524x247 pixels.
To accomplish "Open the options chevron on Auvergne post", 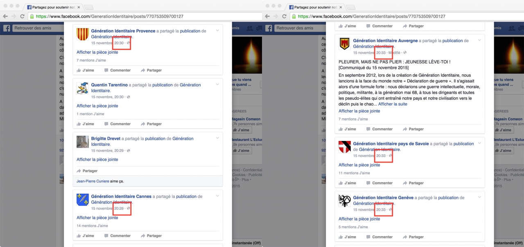I will [479, 41].
